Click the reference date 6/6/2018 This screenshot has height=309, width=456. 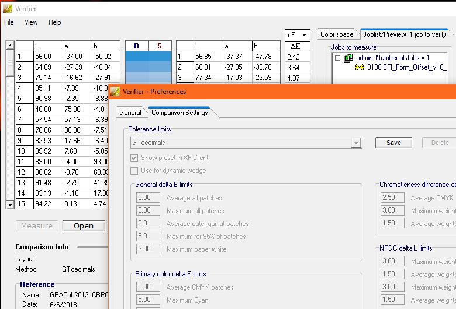click(x=63, y=305)
